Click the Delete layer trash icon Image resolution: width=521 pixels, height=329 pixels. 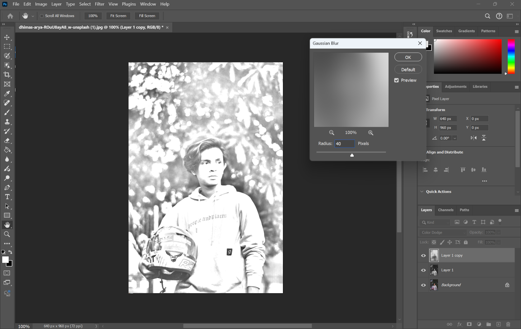point(508,324)
